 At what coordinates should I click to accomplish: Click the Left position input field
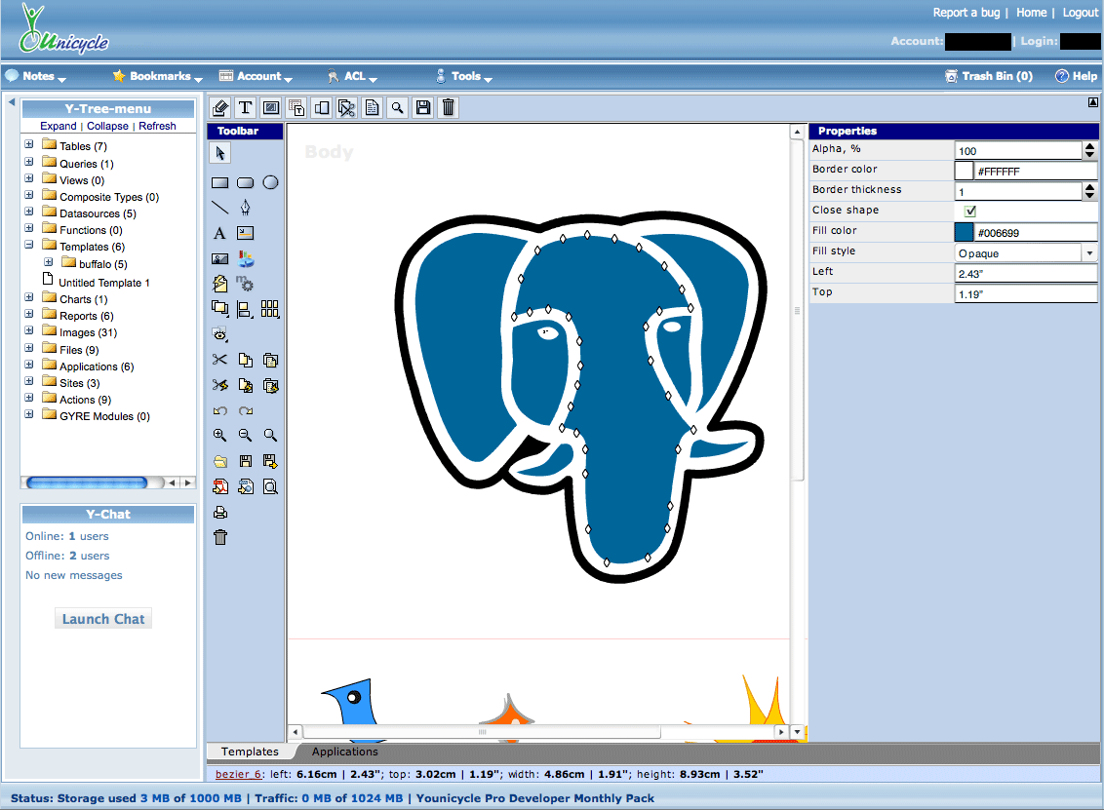pyautogui.click(x=1025, y=274)
